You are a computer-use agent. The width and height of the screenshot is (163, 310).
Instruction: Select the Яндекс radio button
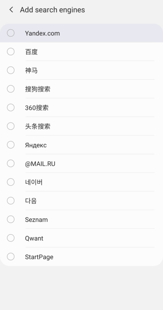[11, 145]
